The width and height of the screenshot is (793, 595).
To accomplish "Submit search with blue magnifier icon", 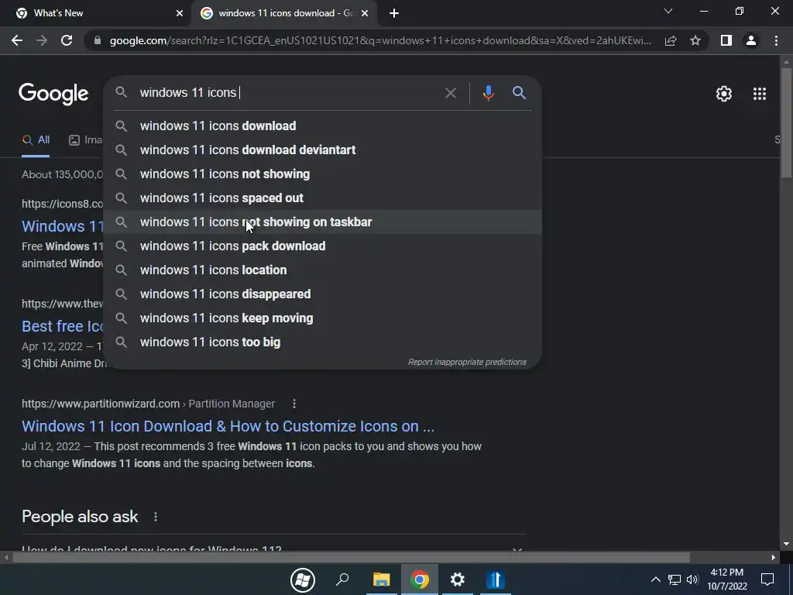I will coord(519,93).
